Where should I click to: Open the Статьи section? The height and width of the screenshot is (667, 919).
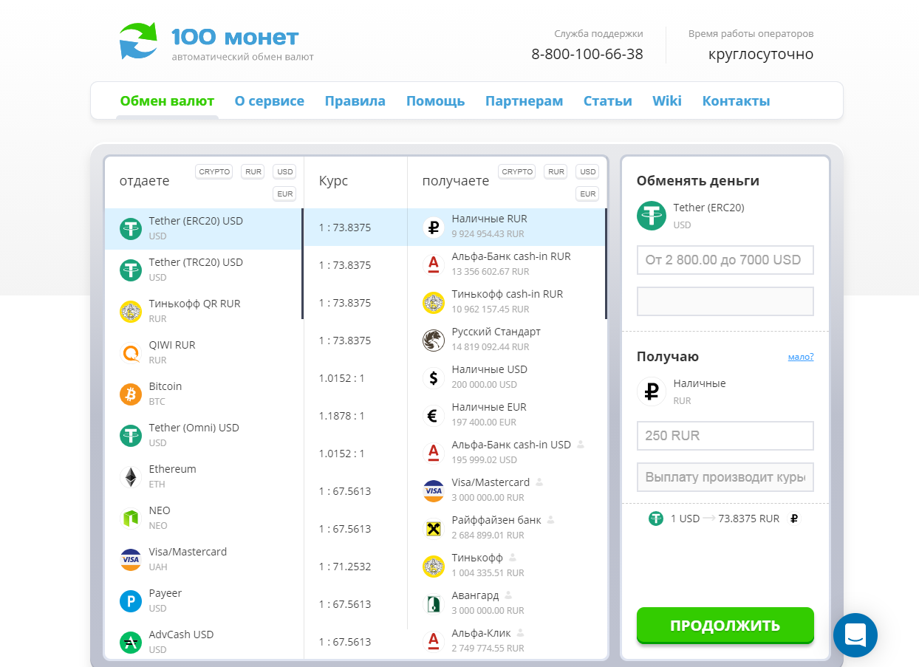(608, 101)
